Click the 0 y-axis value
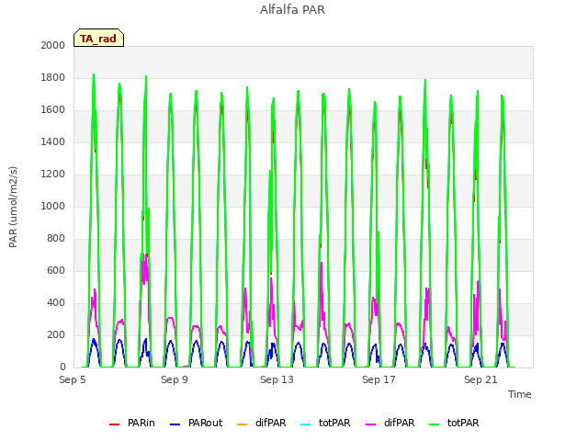The image size is (588, 441). click(x=62, y=367)
